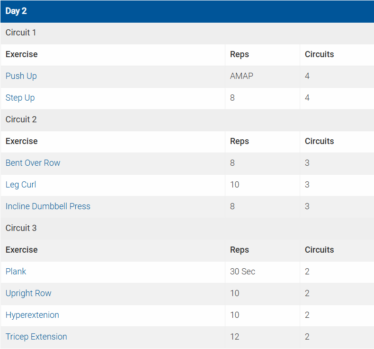Click the AMAP reps cell for Push Up
Viewport: 374px width, 349px height.
[241, 76]
